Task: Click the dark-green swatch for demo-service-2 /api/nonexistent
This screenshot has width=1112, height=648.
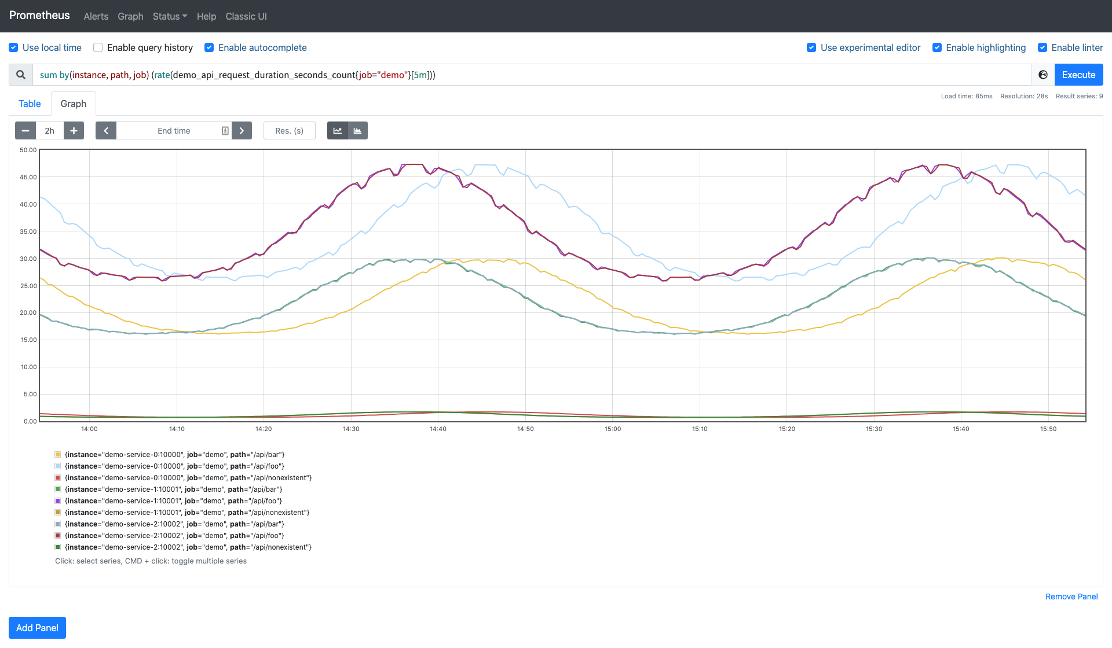Action: (x=58, y=547)
